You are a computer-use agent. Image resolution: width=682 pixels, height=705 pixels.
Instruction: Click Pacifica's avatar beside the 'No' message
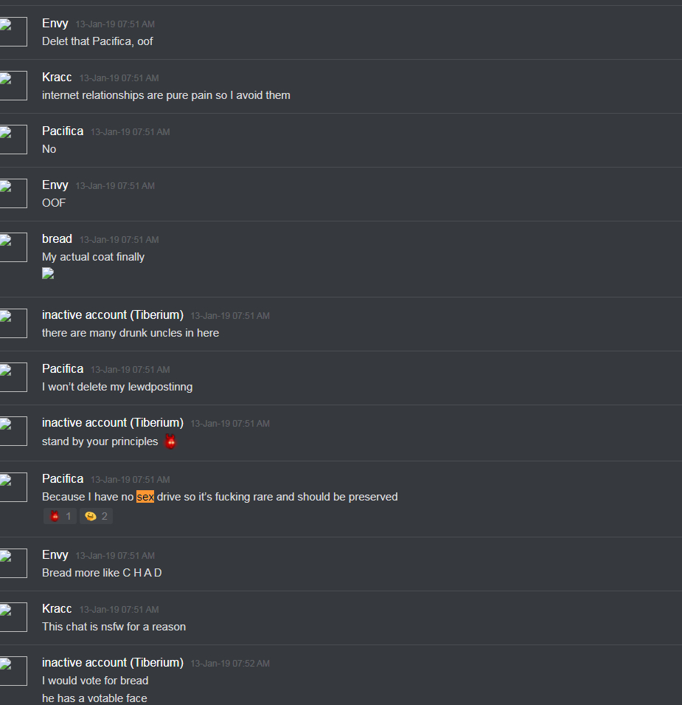coord(13,140)
